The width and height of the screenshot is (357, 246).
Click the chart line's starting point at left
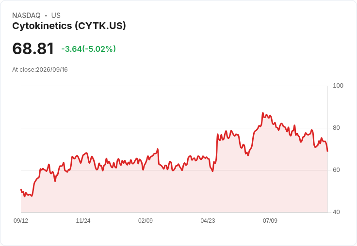[x=21, y=190]
